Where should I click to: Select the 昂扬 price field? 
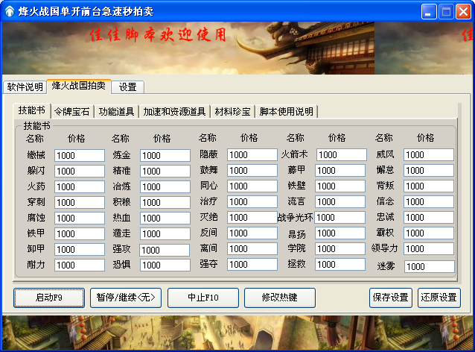click(x=340, y=233)
